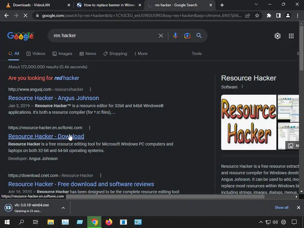304x228 pixels.
Task: Open Firefox from the taskbar
Action: pos(109,222)
